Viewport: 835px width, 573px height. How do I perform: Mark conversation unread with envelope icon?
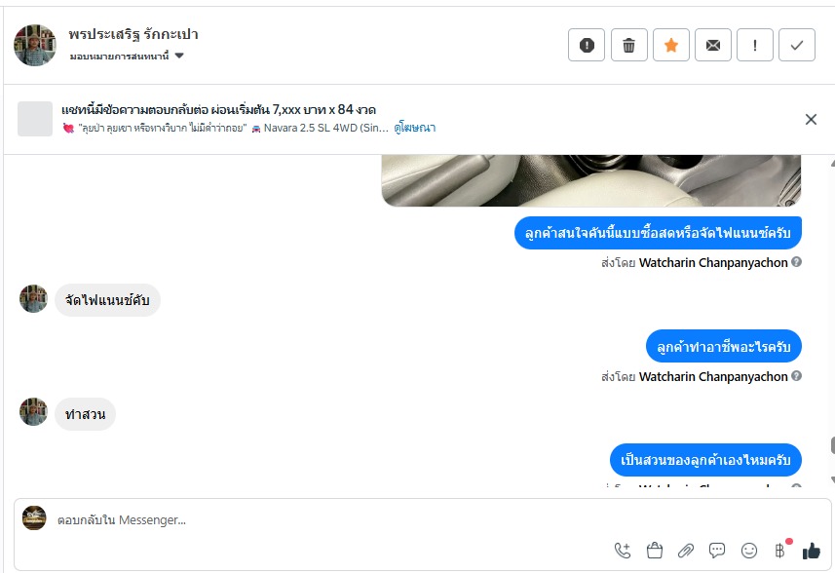pyautogui.click(x=713, y=45)
